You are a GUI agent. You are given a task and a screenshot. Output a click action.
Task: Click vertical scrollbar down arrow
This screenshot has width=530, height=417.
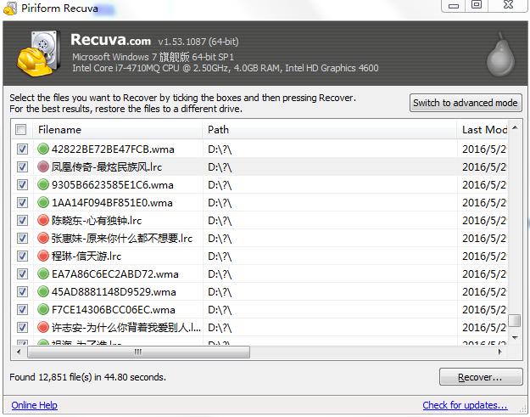click(x=515, y=337)
